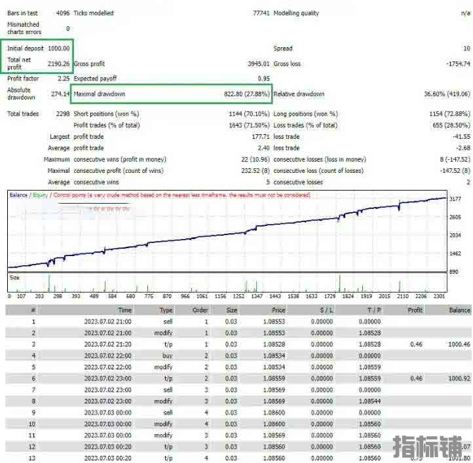This screenshot has height=463, width=473.
Task: Click the Equity legend label above chart
Action: 41,195
